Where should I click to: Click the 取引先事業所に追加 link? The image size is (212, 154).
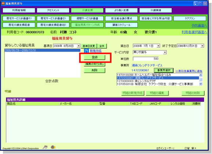(188, 71)
